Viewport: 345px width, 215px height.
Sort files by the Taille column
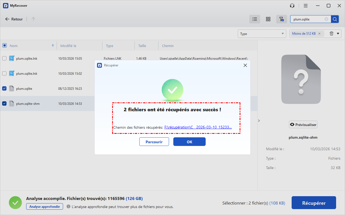tap(142, 46)
